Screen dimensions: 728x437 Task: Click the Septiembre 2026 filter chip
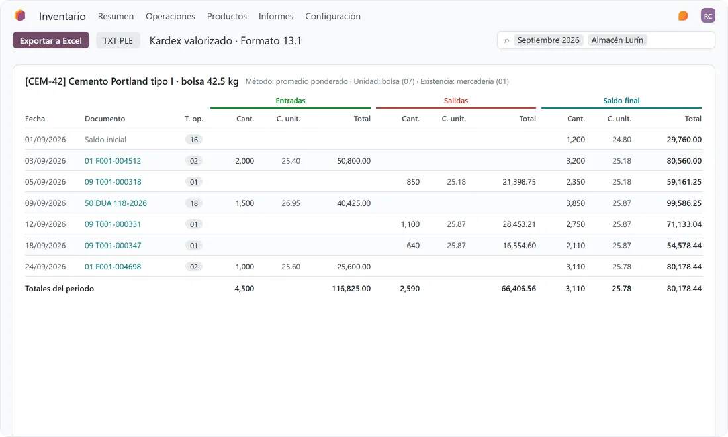[549, 40]
